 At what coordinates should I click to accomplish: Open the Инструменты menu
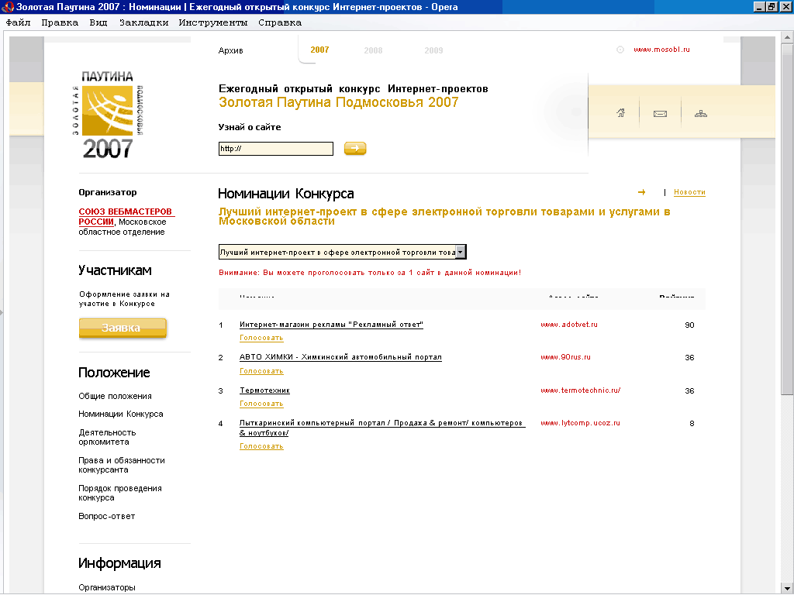[x=212, y=22]
